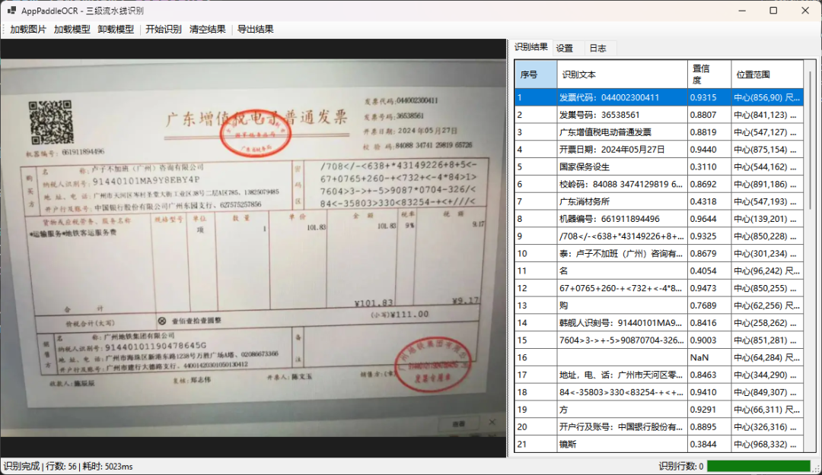
Task: Select row 机器编号: 661911894496
Action: point(658,218)
